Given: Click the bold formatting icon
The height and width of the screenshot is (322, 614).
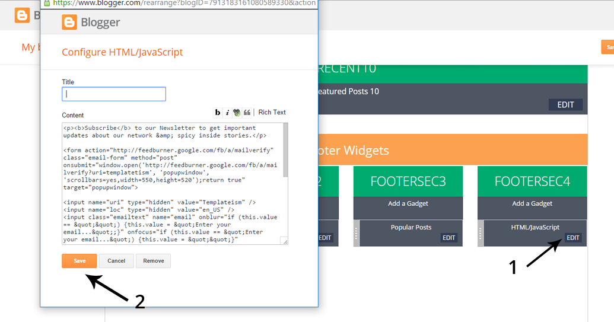Looking at the screenshot, I should tap(218, 113).
